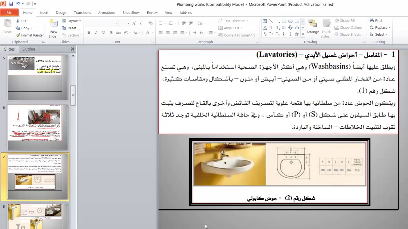The width and height of the screenshot is (408, 229).
Task: Open Change Case dropdown
Action: [137, 33]
